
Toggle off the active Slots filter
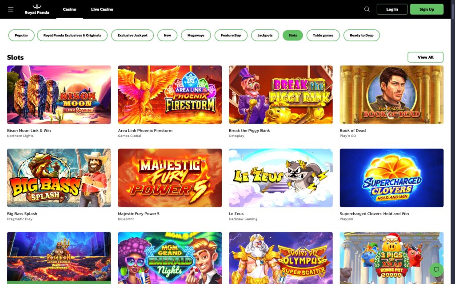point(292,35)
